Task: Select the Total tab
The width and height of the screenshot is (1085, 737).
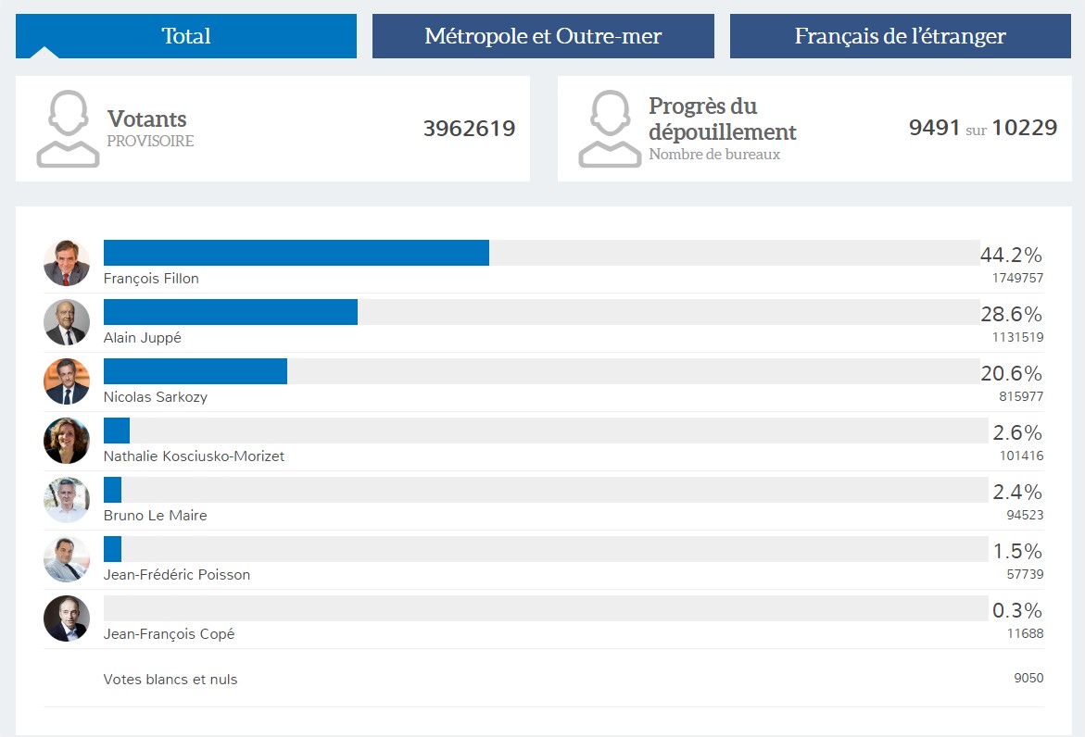Action: 186,36
